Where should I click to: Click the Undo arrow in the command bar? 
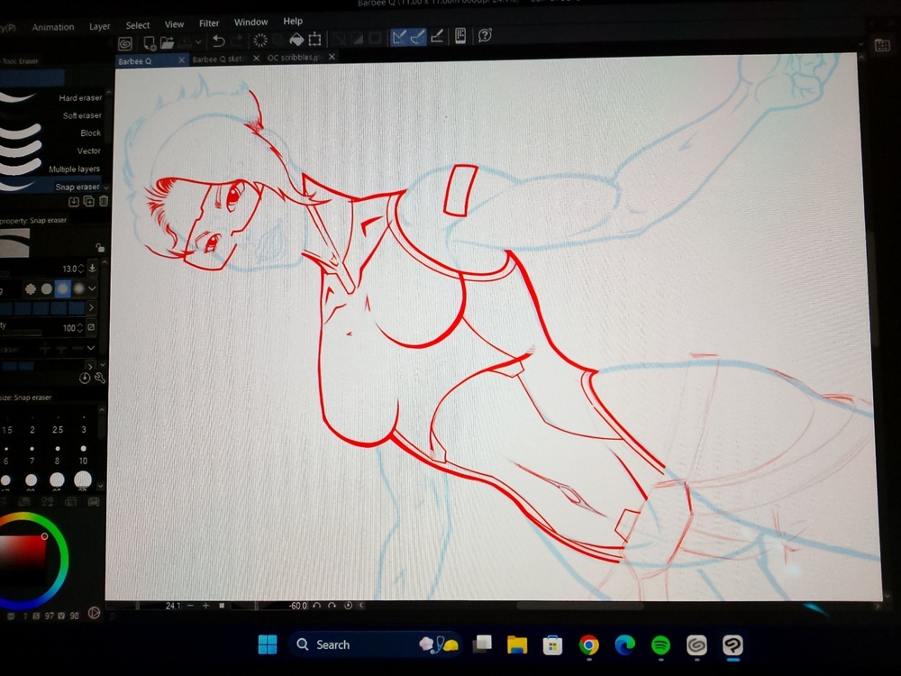pyautogui.click(x=219, y=41)
